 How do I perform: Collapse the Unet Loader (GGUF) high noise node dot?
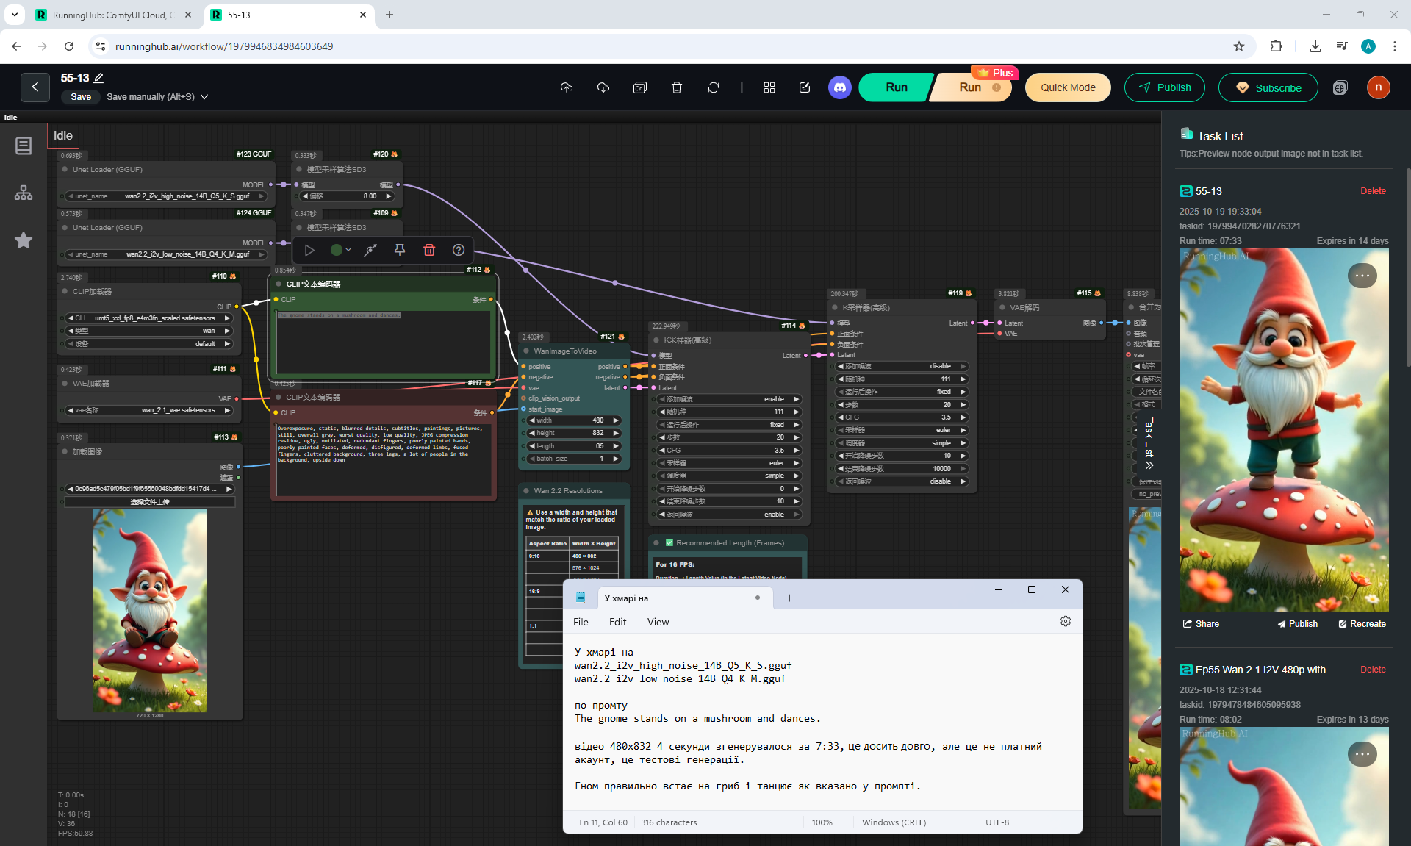[x=65, y=170]
